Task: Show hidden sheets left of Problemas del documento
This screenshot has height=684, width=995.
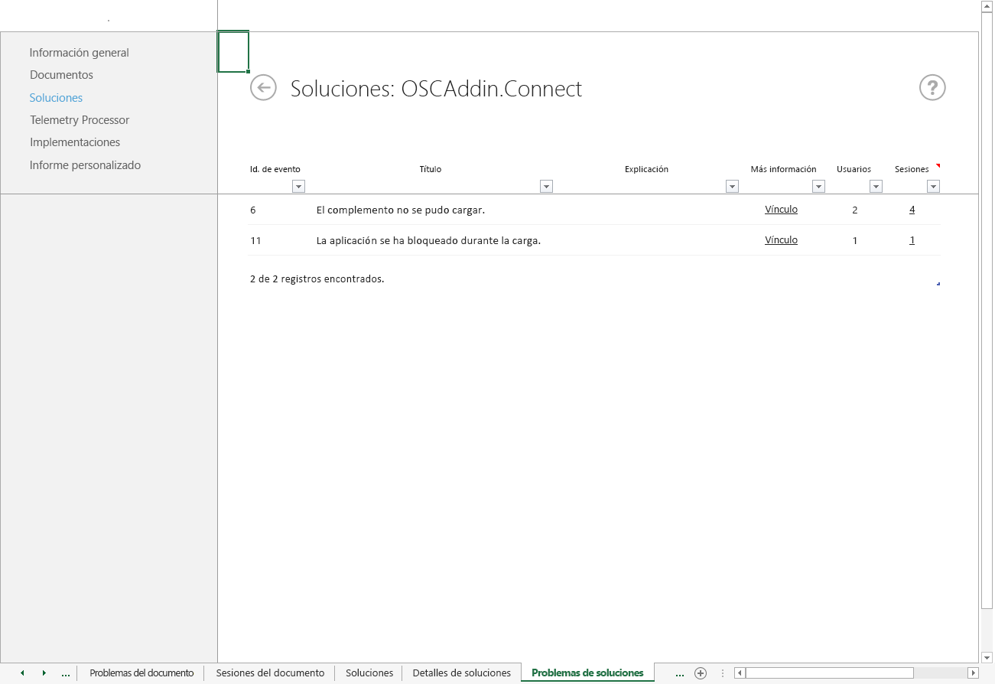Action: (x=66, y=674)
